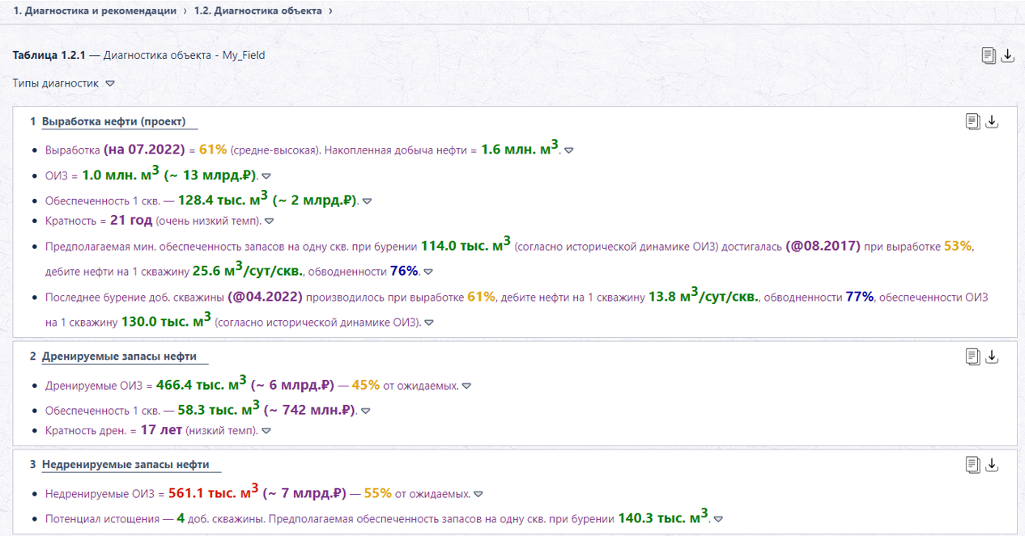Expand details for ОИЗ 1.0 млн. м3

click(x=266, y=176)
